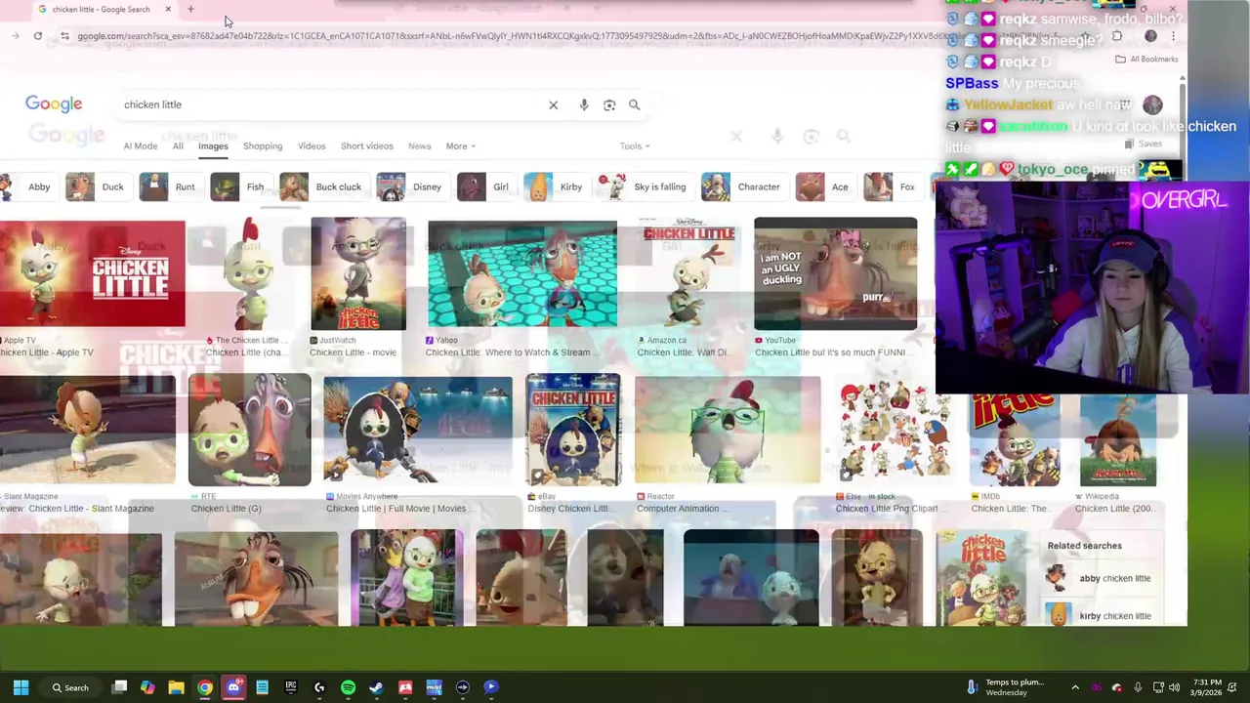Open Steam from the taskbar
The image size is (1250, 703).
click(376, 687)
